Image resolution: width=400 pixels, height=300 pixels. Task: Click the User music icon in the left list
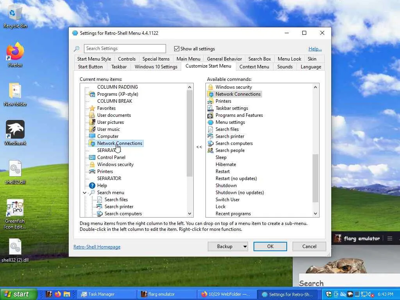[92, 129]
